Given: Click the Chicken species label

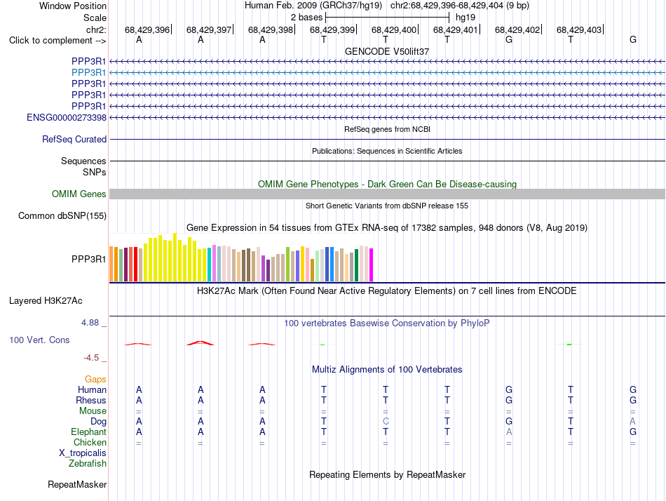Looking at the screenshot, I should coord(90,443).
